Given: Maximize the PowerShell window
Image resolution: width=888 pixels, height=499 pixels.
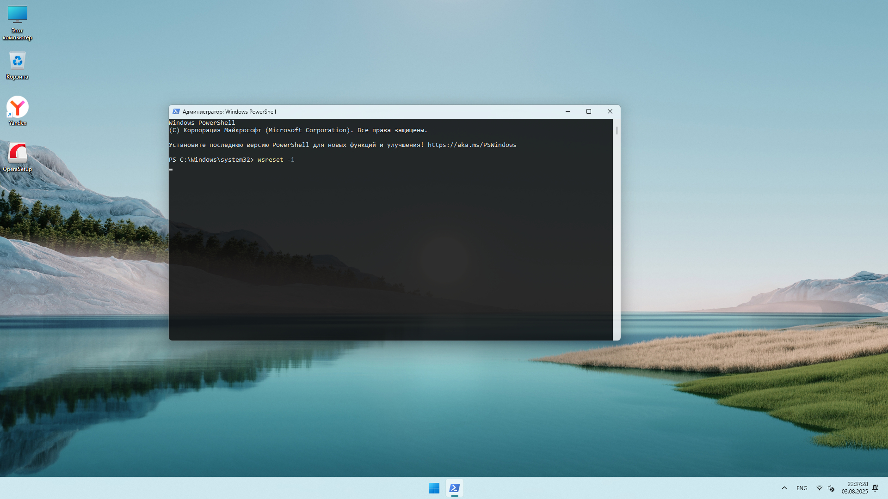Looking at the screenshot, I should point(589,111).
